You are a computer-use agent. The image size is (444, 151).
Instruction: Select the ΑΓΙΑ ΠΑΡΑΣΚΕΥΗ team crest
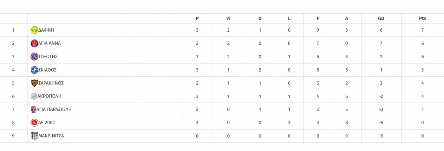click(34, 110)
